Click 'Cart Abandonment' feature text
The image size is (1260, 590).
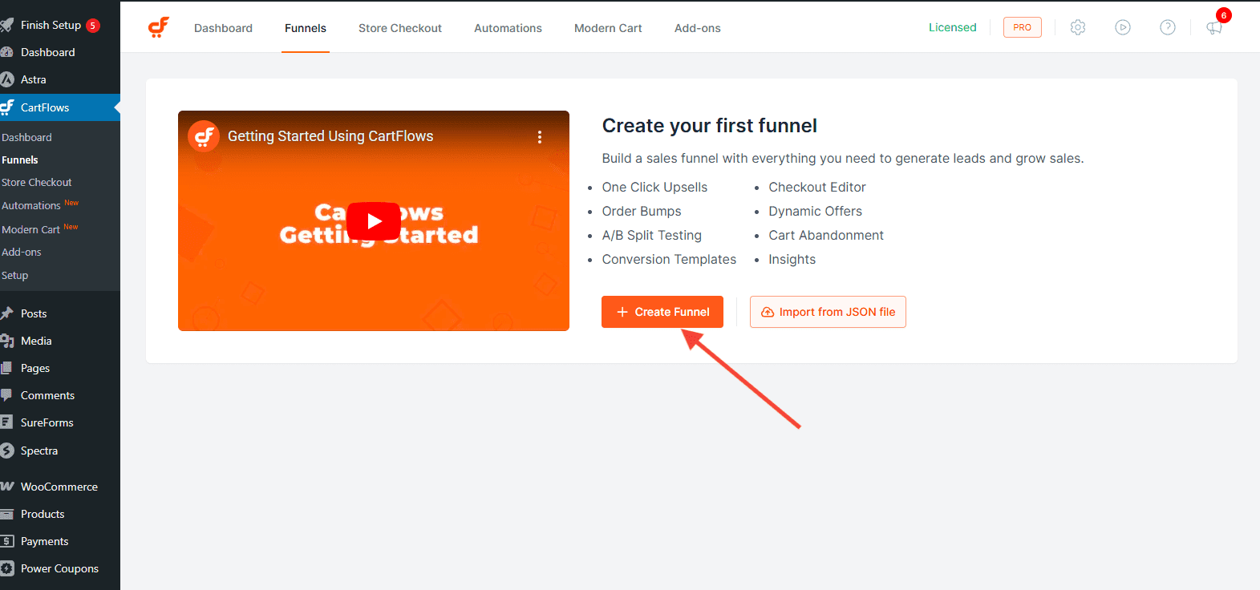[826, 235]
